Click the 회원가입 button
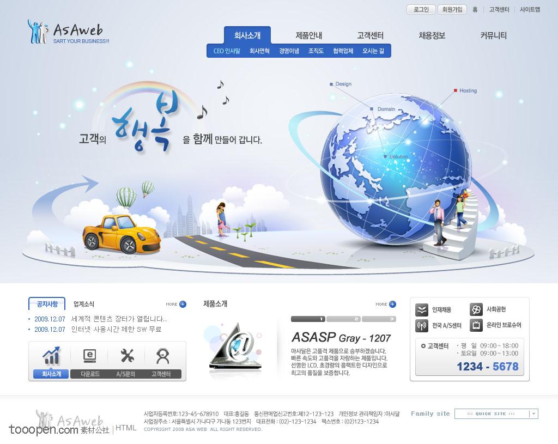The image size is (558, 444). pos(452,10)
